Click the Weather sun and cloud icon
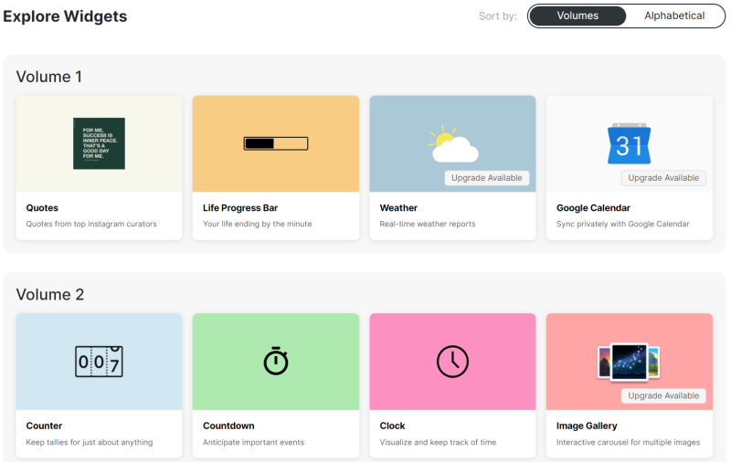731x462 pixels. [x=452, y=144]
